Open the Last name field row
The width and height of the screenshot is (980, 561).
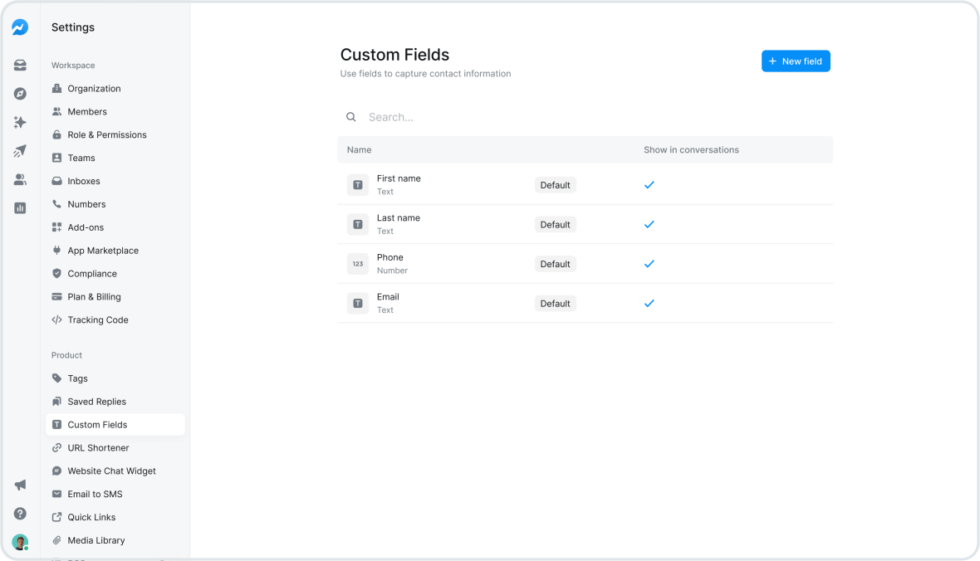pyautogui.click(x=399, y=224)
